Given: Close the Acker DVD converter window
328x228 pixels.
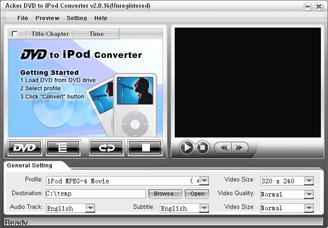Looking at the screenshot, I should 319,6.
